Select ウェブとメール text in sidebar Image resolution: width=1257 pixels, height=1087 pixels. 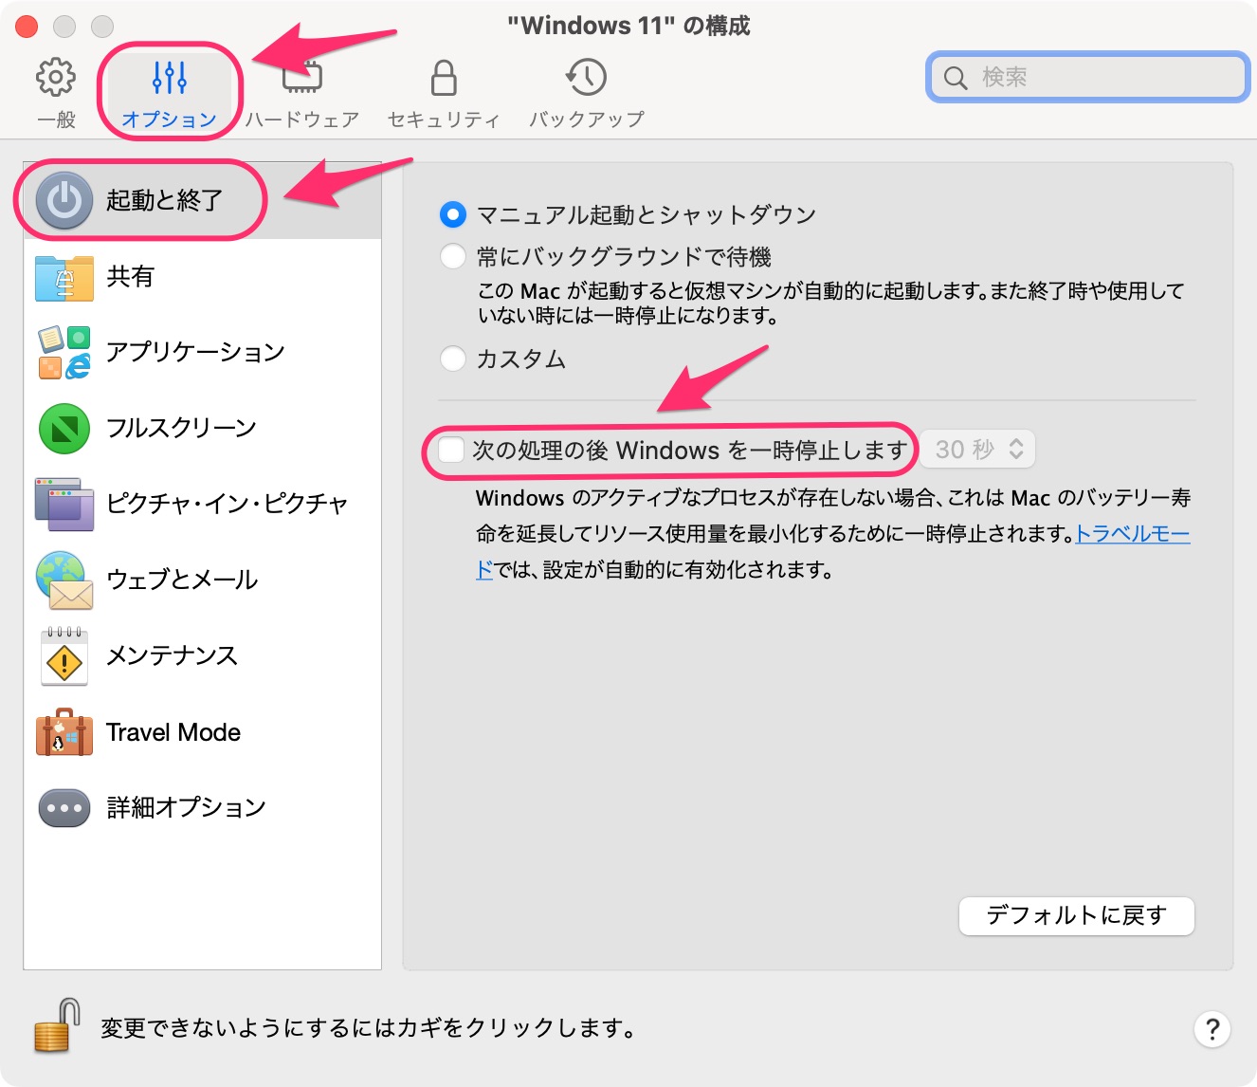pyautogui.click(x=182, y=580)
